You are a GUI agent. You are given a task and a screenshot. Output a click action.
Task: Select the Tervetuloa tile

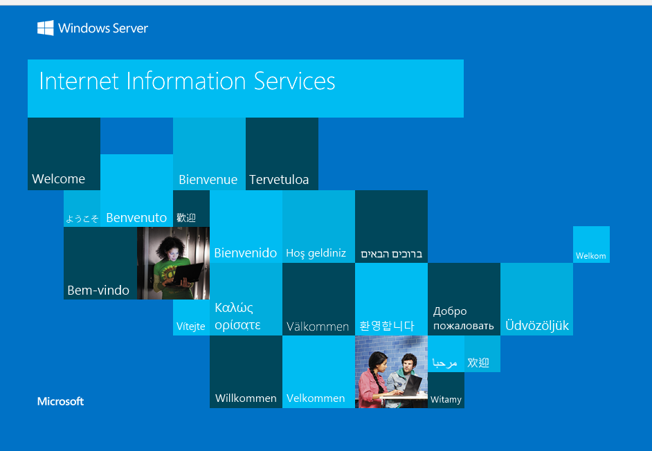pos(282,154)
